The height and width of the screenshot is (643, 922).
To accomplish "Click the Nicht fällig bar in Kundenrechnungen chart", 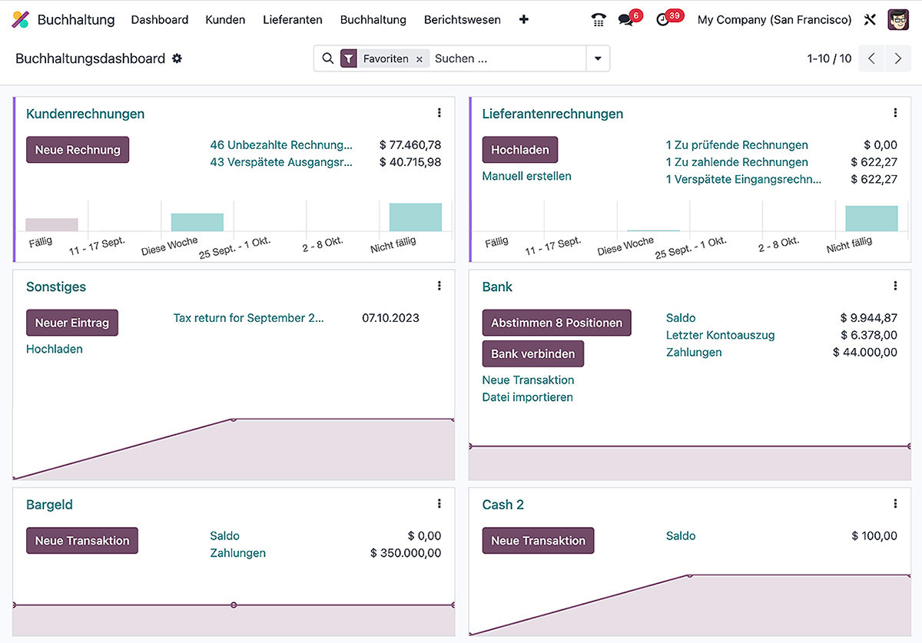I will pos(415,216).
